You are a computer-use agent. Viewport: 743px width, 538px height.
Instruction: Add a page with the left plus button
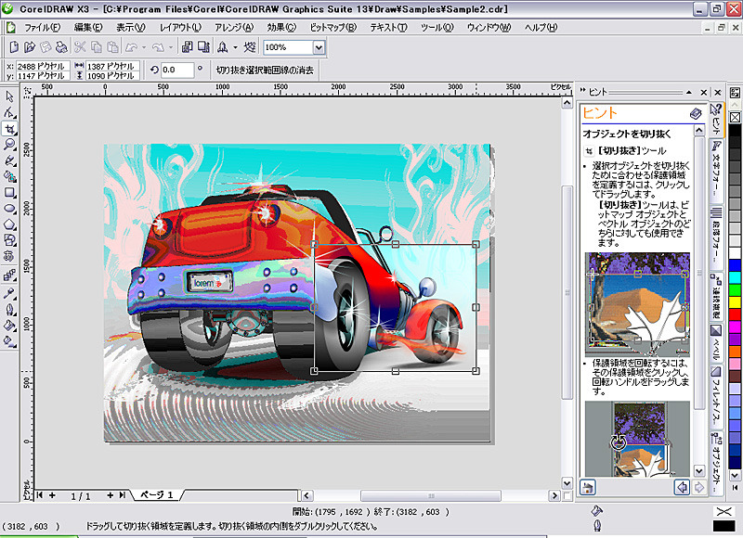(x=52, y=495)
